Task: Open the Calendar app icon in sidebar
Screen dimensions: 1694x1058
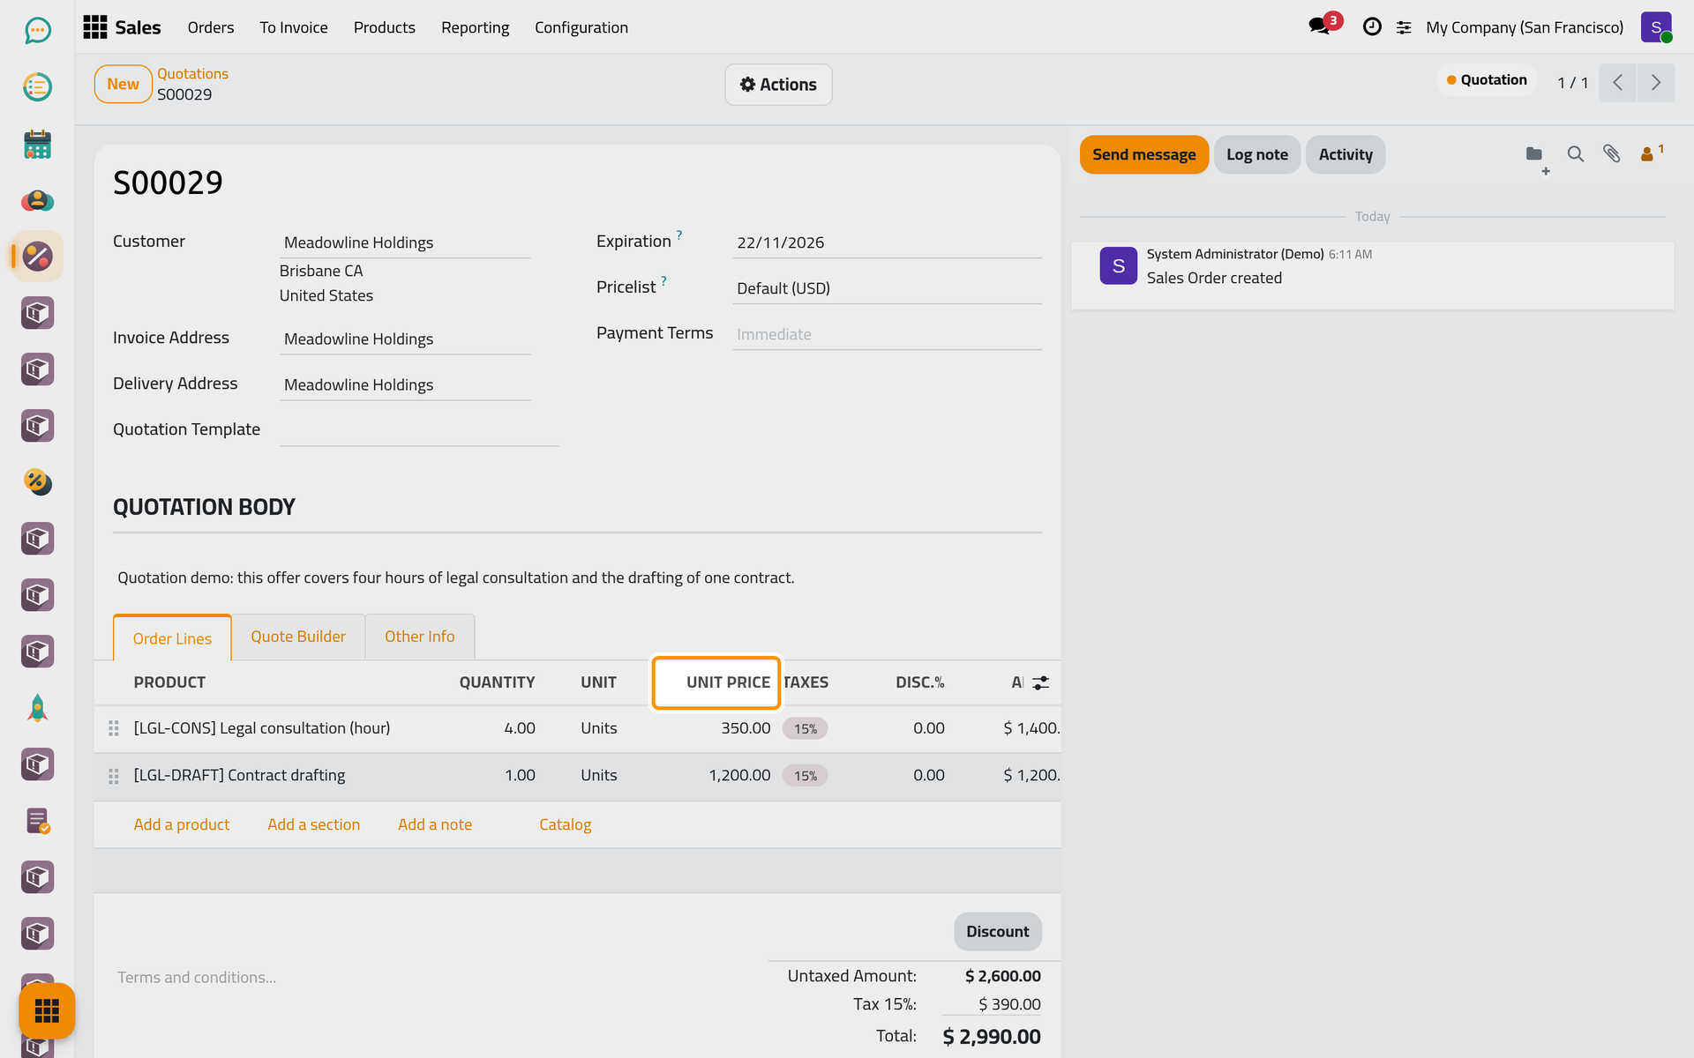Action: 37,144
